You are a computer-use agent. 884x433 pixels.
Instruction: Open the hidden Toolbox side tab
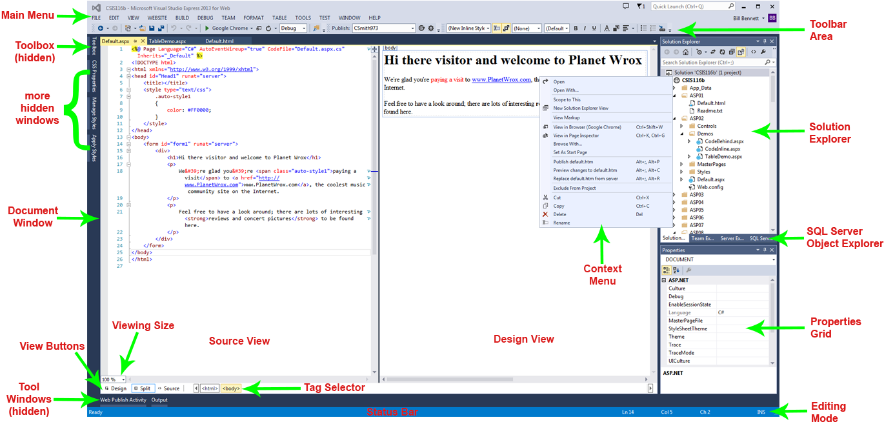point(94,46)
